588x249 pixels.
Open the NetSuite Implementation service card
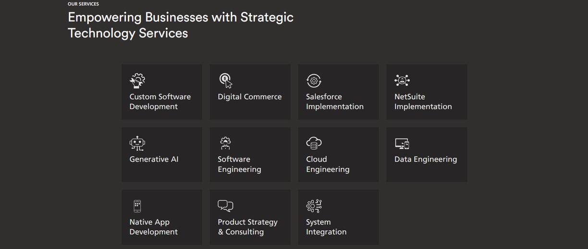point(427,92)
